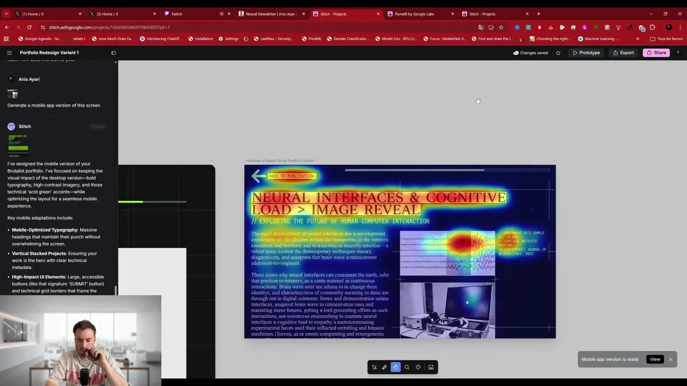Open the theme palette tool in canvas toolbar

[x=418, y=367]
